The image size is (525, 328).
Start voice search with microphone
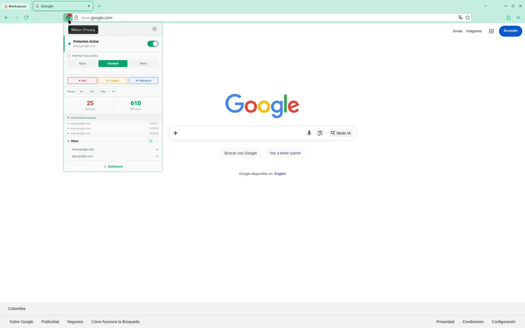click(309, 133)
